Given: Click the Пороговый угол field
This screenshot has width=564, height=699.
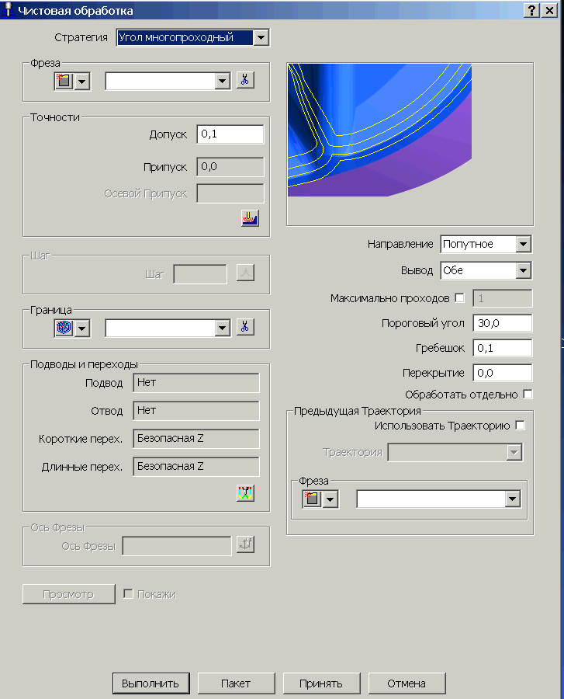Looking at the screenshot, I should click(502, 323).
